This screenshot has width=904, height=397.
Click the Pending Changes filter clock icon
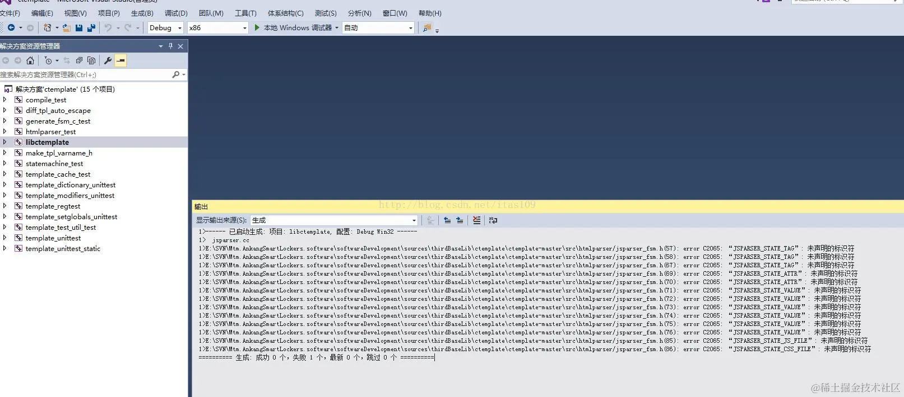pos(48,60)
